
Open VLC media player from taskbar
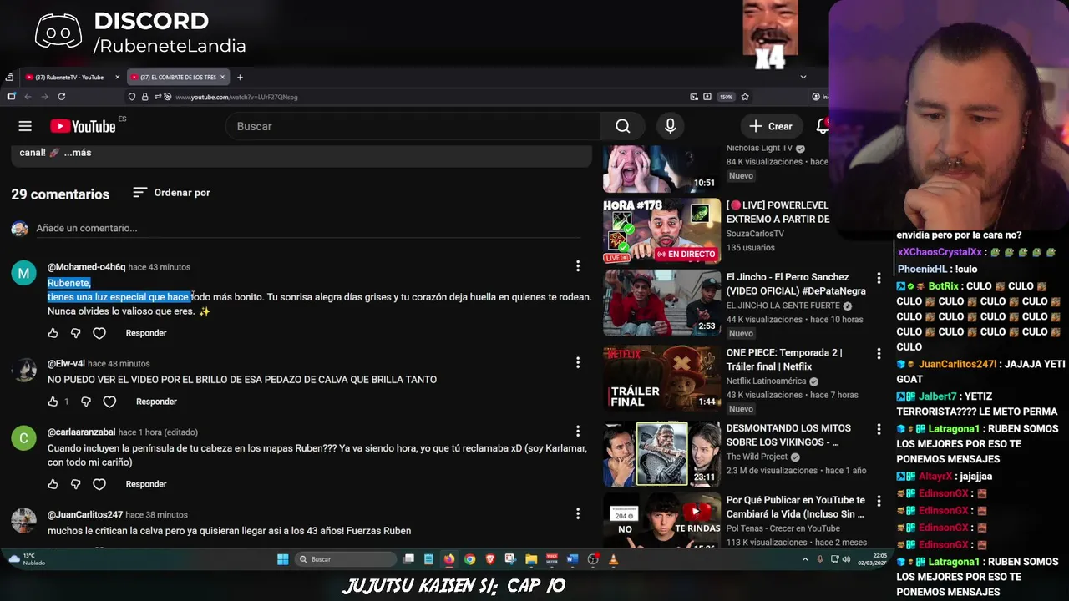point(614,559)
